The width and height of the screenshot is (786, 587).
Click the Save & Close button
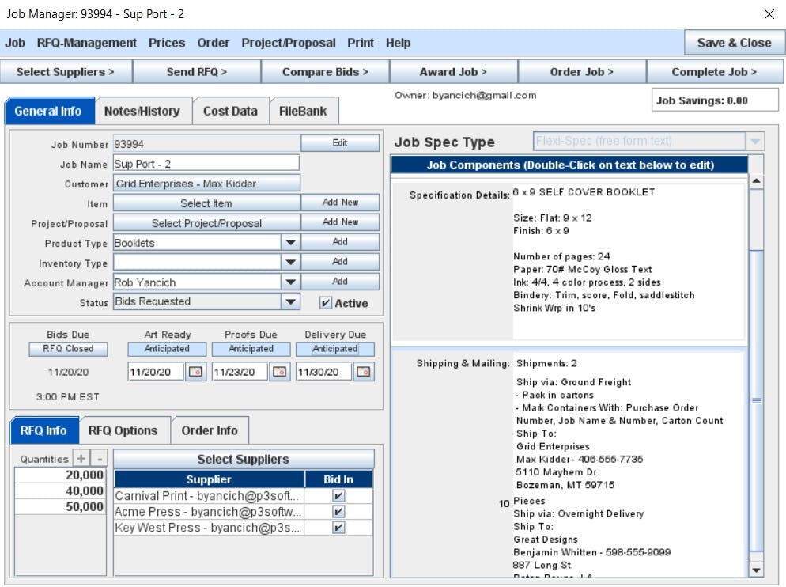(734, 43)
